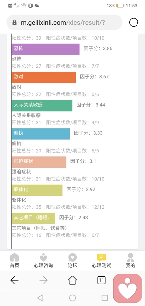Open 我的 profile tab
This screenshot has width=145, height=306.
130,260
